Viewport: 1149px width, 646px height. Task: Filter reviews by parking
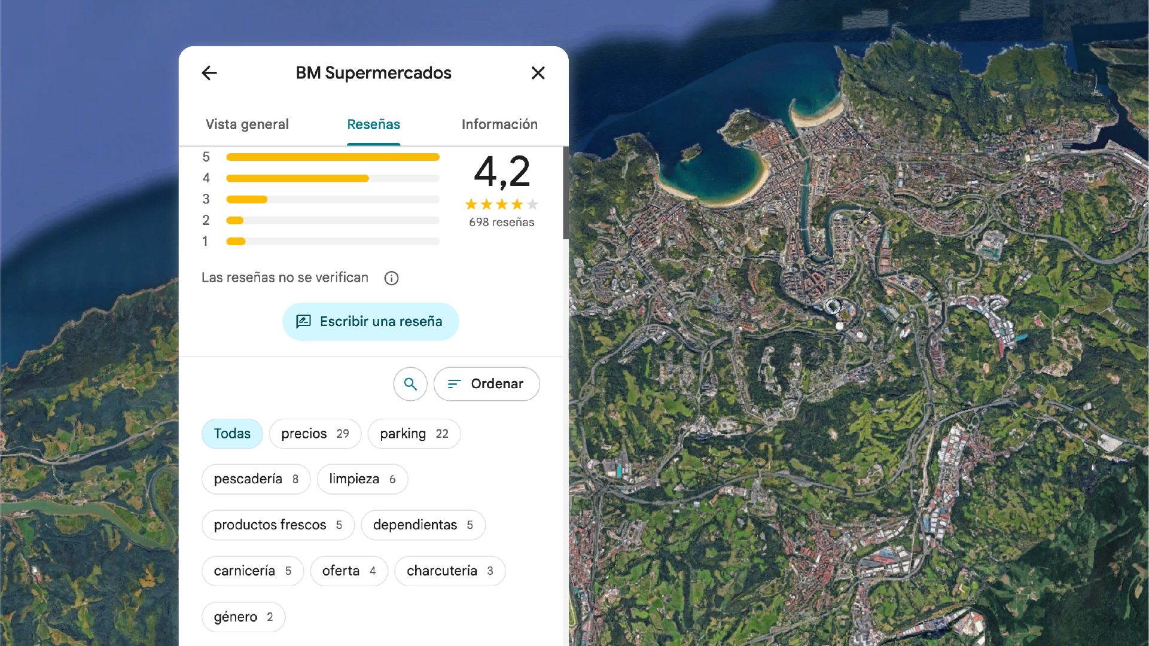(x=414, y=434)
